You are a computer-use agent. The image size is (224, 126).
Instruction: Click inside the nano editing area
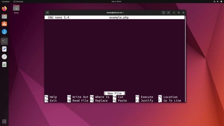(114, 55)
